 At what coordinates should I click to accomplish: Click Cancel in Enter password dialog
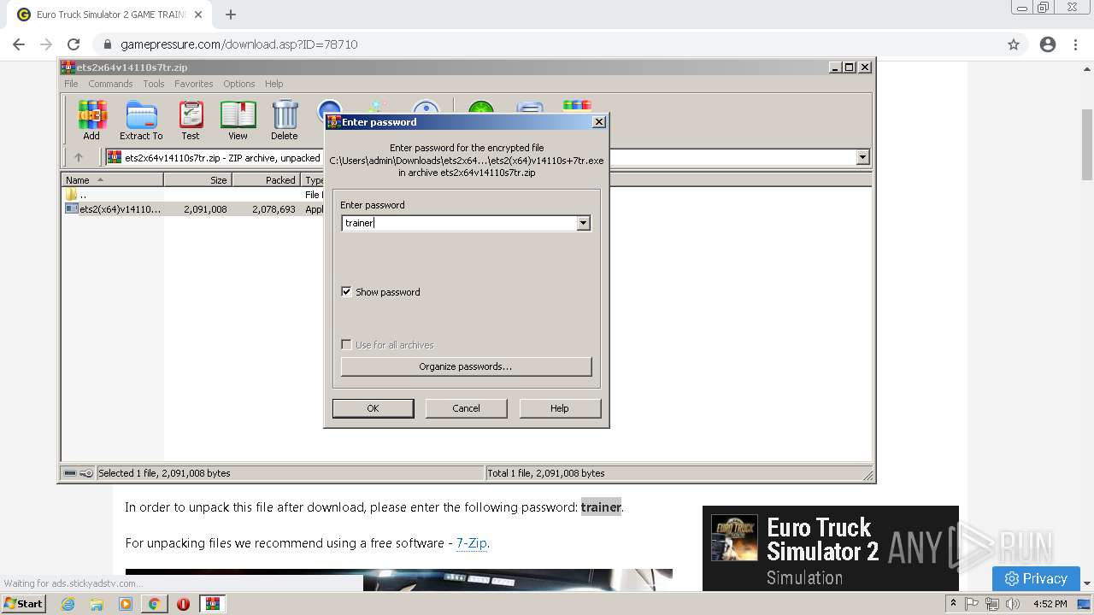466,408
